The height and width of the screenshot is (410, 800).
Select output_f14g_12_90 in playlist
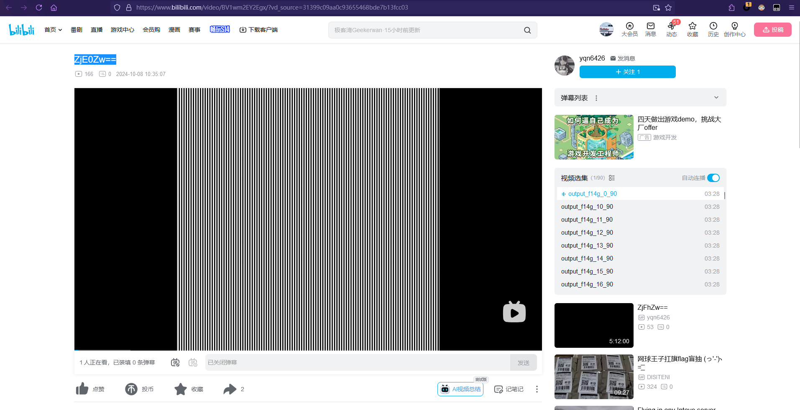640,233
